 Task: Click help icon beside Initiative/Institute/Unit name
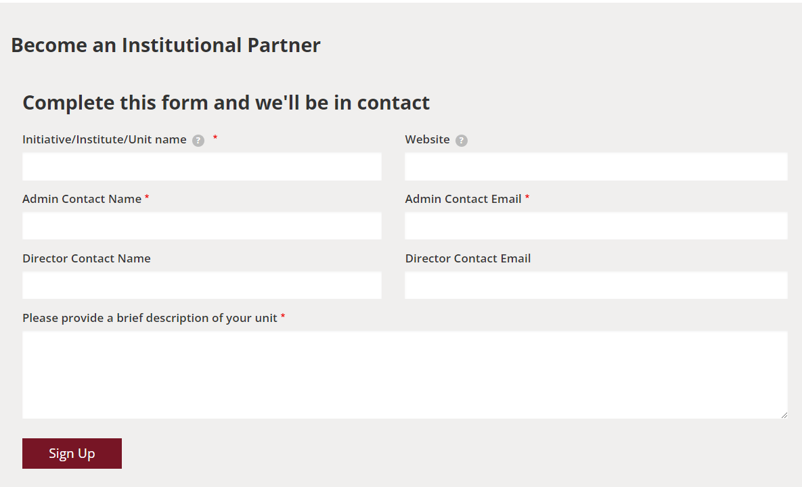pos(198,141)
